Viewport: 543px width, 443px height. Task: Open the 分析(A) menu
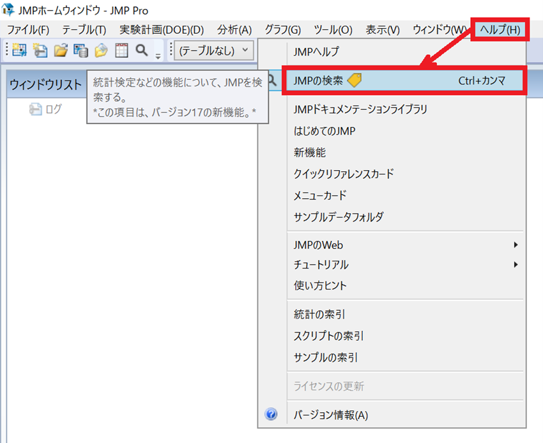234,29
